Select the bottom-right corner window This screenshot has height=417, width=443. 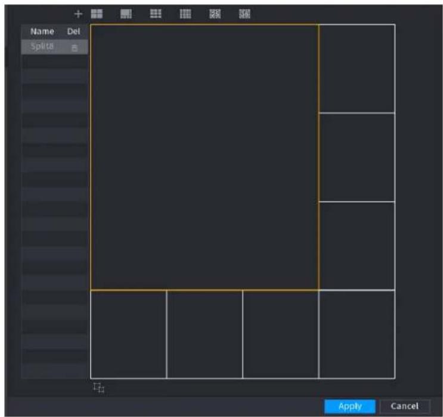point(357,335)
